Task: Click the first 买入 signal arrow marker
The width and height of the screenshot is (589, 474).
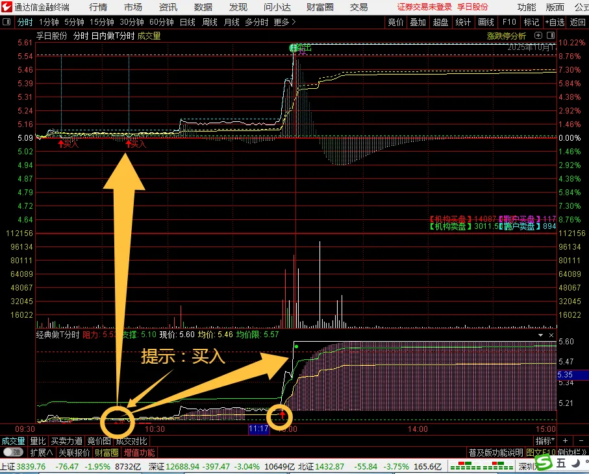Action: (x=61, y=143)
